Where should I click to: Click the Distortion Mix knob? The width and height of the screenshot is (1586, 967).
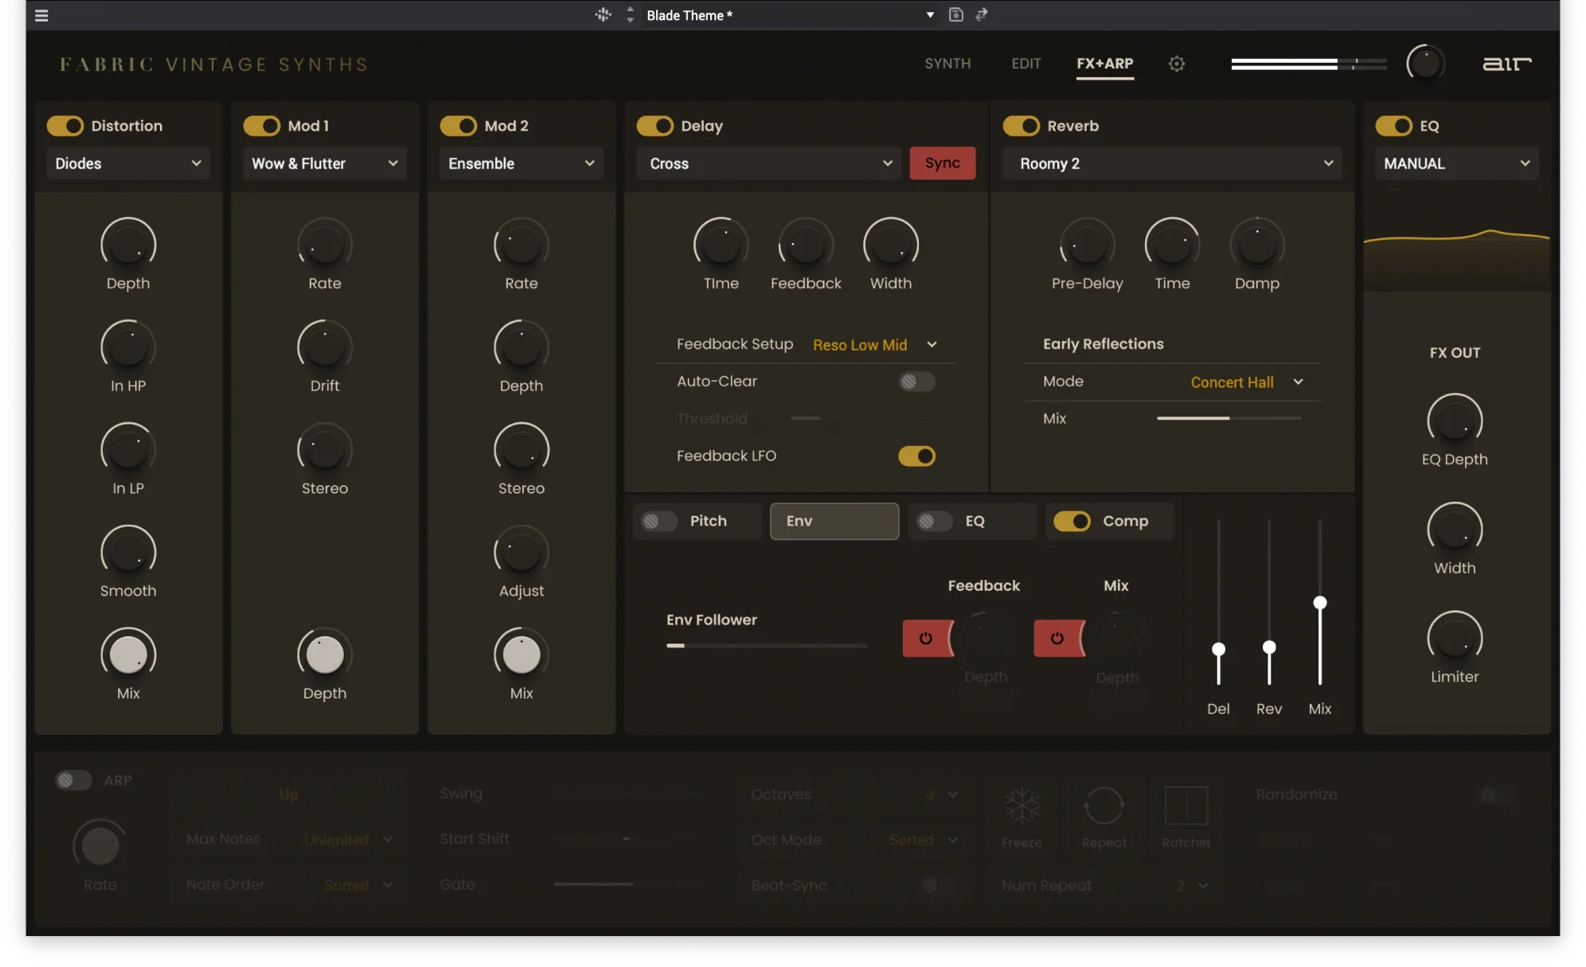pyautogui.click(x=128, y=655)
